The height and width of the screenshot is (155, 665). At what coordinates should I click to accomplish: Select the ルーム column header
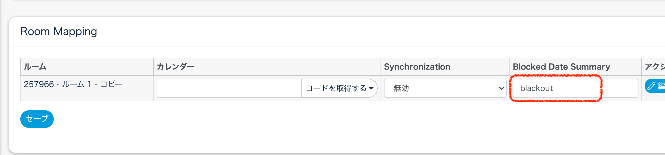[x=35, y=67]
